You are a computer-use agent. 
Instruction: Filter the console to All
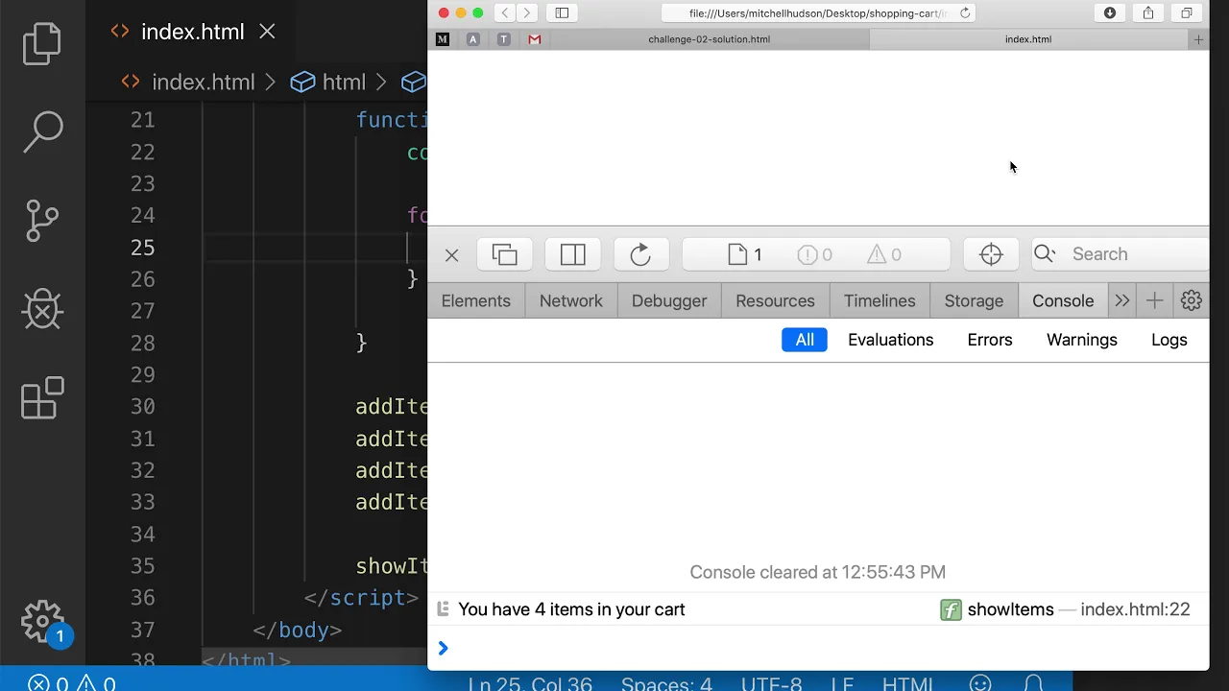(x=805, y=340)
